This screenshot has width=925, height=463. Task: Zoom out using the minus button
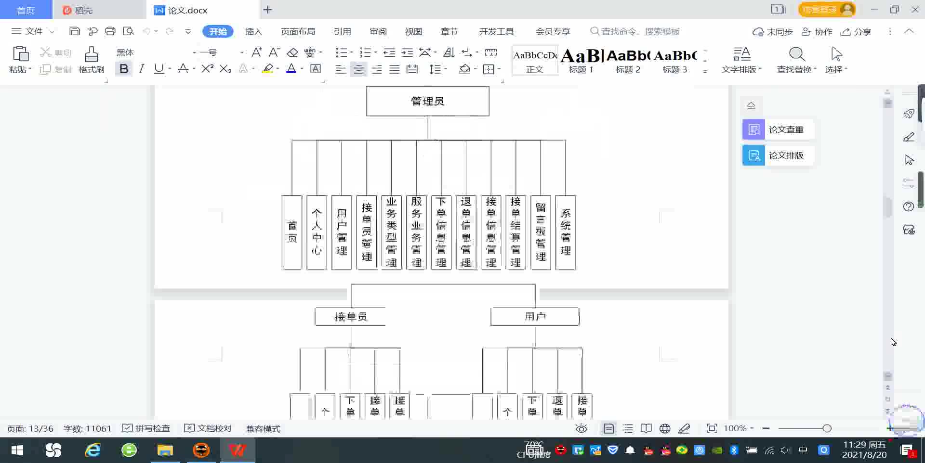pos(766,428)
